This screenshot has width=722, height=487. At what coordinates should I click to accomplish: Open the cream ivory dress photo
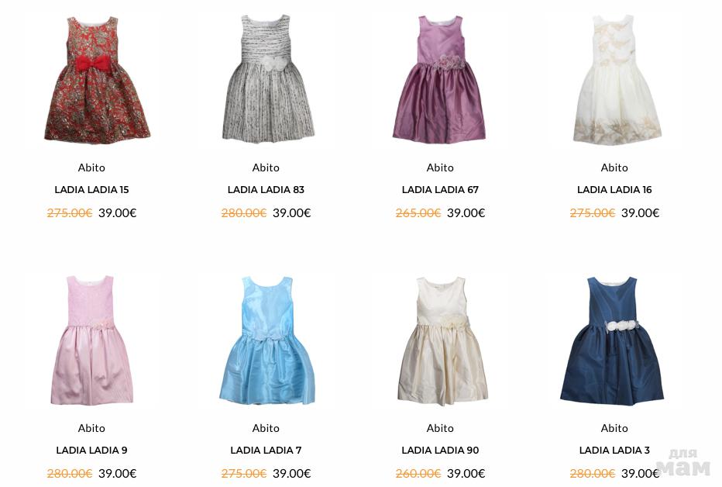[442, 341]
